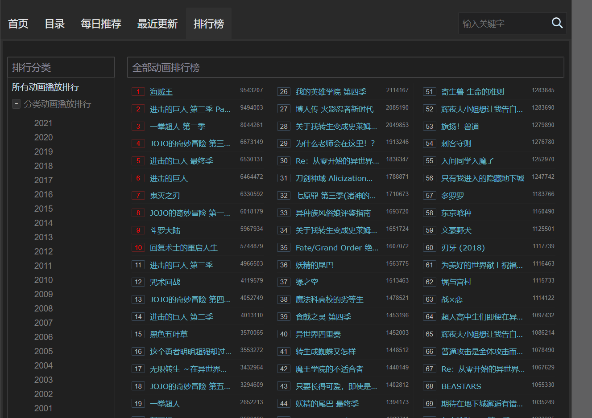Open 魔法科高校的劣等生 link
Viewport: 592px width, 418px height.
click(329, 299)
